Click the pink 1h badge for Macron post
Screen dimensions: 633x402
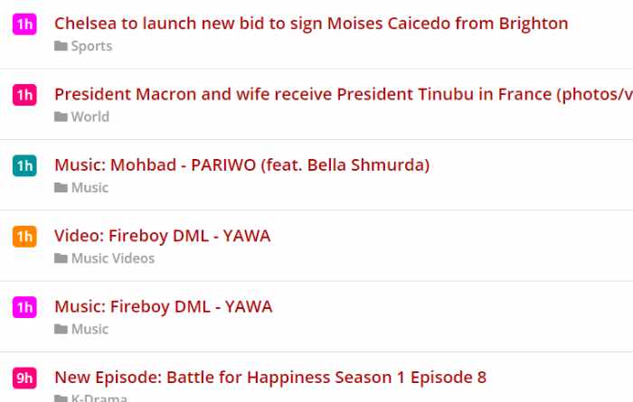[24, 95]
